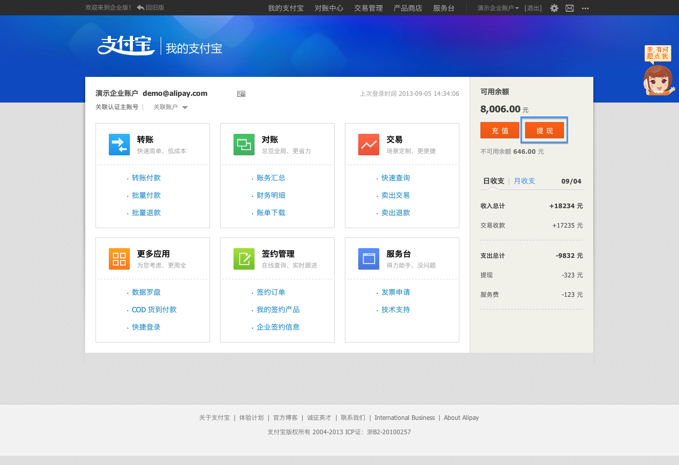Screen dimensions: 679x465
Task: Open the COD 货到付款 link
Action: (x=154, y=310)
